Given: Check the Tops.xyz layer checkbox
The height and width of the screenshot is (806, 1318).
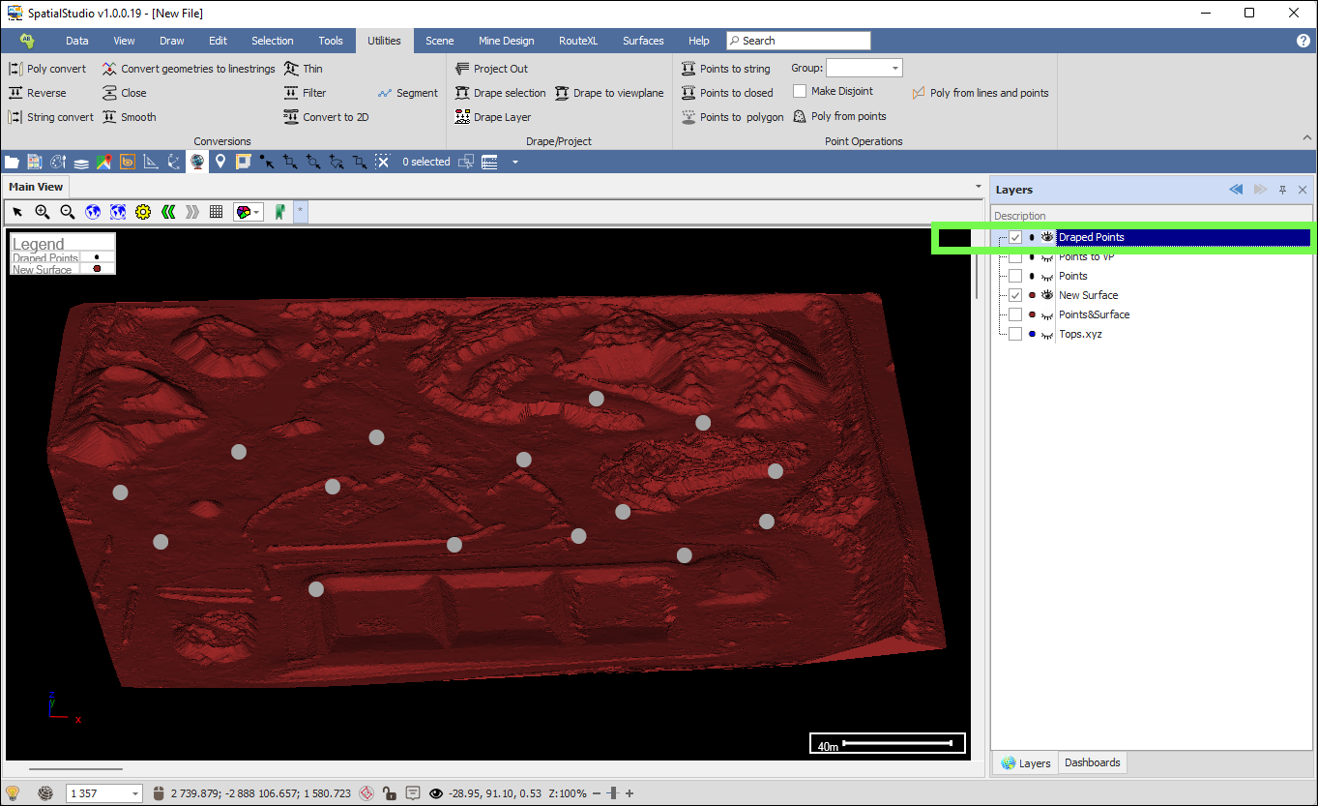Looking at the screenshot, I should [x=1015, y=334].
